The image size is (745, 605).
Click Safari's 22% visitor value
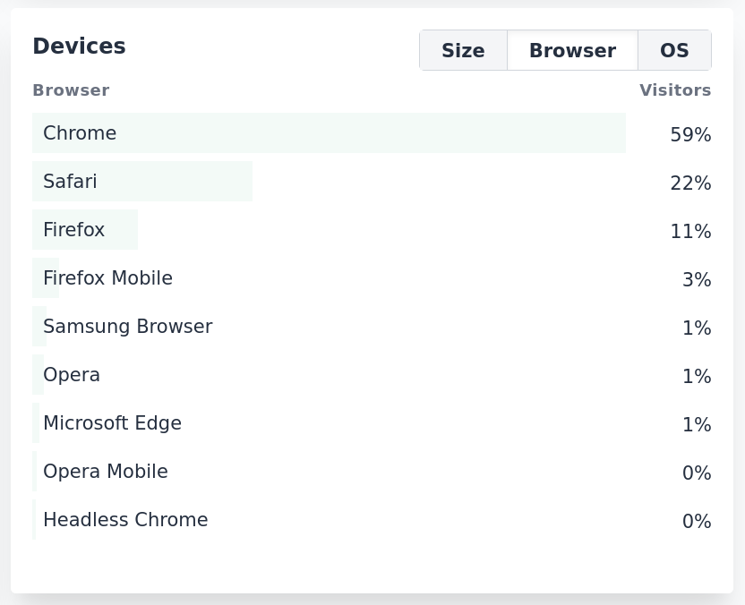click(x=690, y=183)
